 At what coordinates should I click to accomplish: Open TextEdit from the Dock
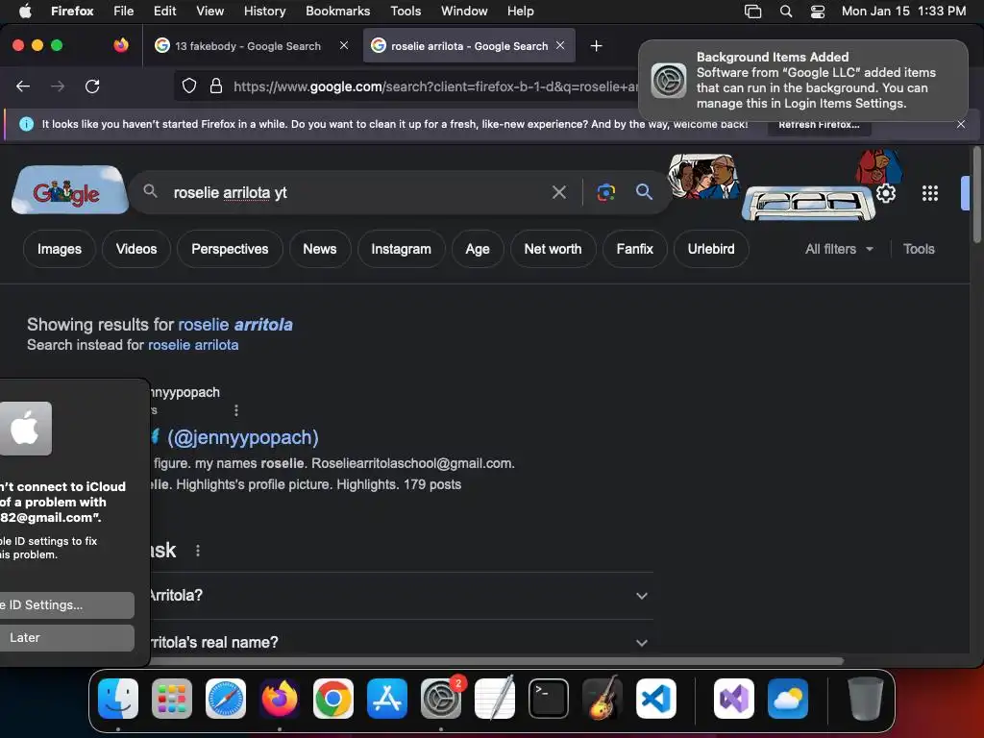coord(495,699)
